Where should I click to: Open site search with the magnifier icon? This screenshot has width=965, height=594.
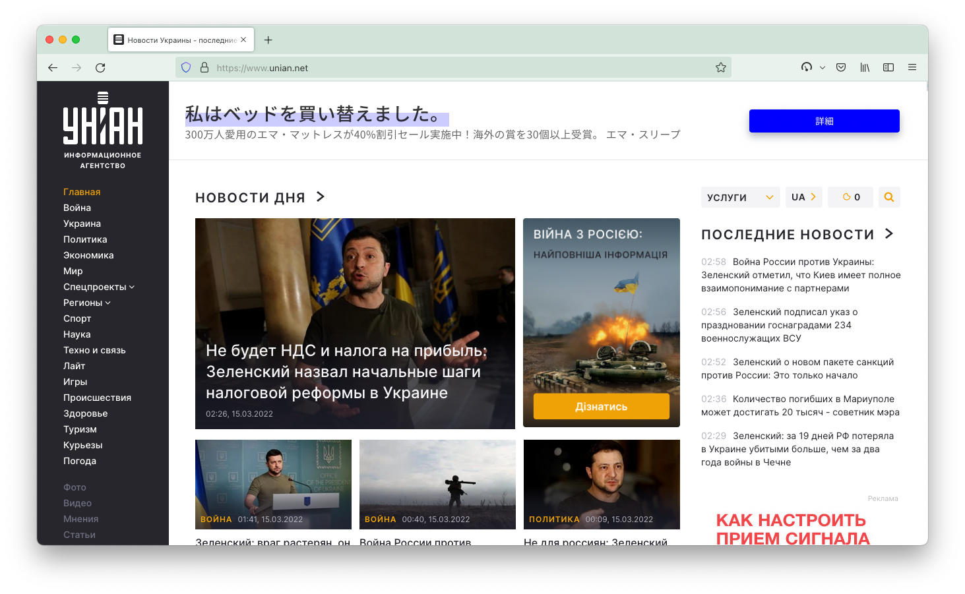point(889,196)
